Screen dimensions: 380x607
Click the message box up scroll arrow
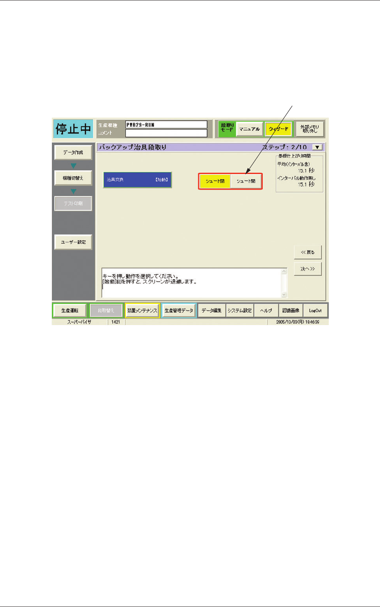point(284,271)
